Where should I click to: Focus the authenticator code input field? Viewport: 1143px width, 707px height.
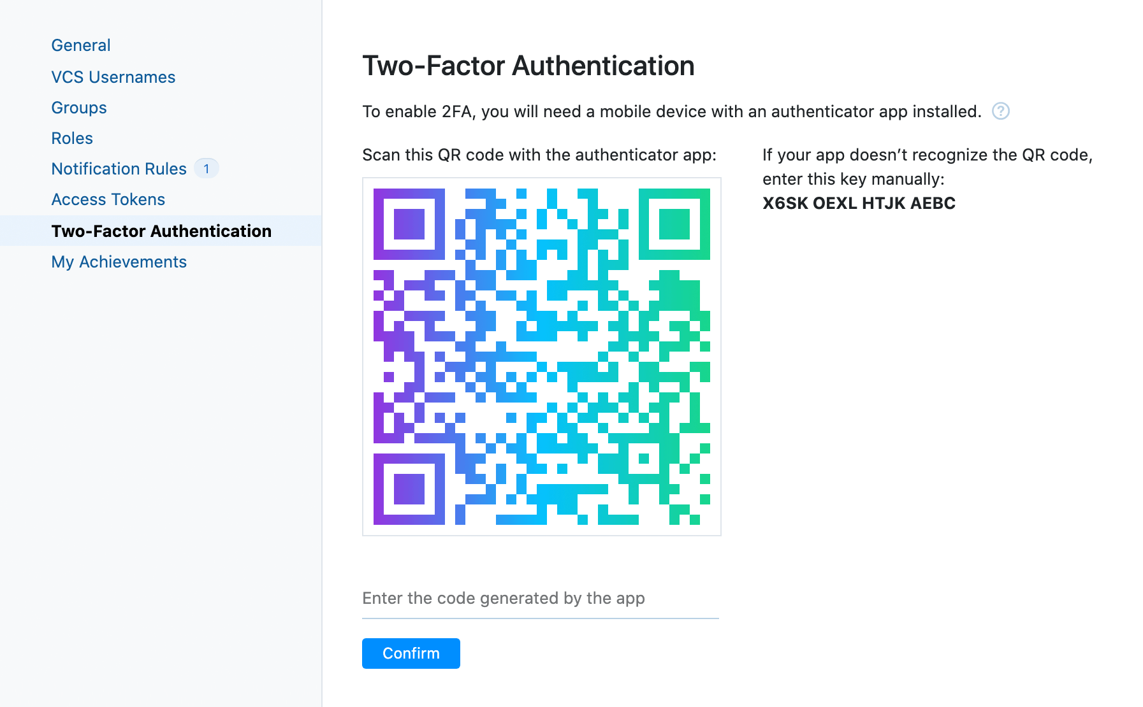[x=541, y=599]
